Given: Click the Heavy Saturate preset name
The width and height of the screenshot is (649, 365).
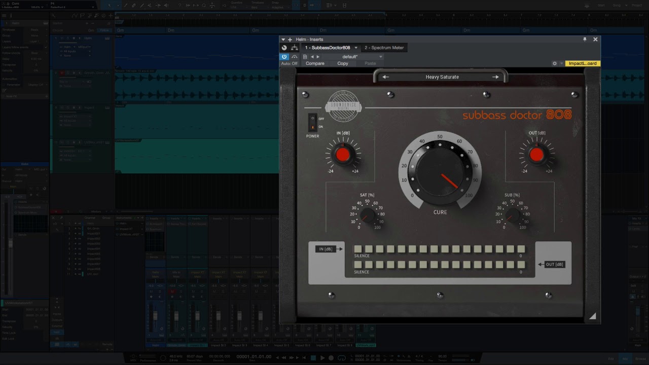Looking at the screenshot, I should click(442, 77).
